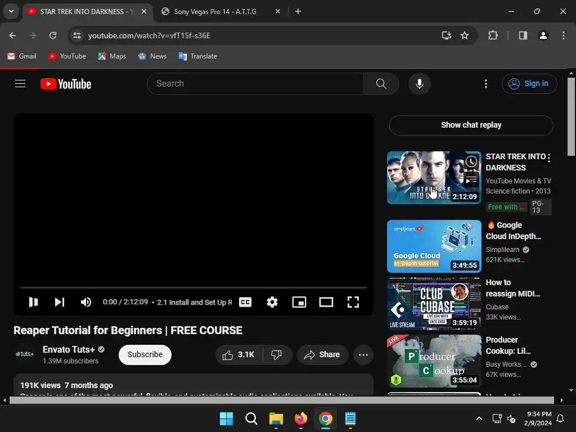
Task: Click the search magnifier button
Action: coord(381,84)
